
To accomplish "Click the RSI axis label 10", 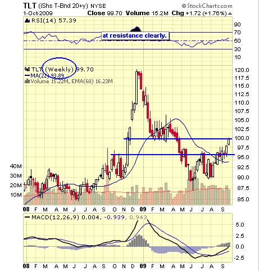I will click(x=237, y=57).
